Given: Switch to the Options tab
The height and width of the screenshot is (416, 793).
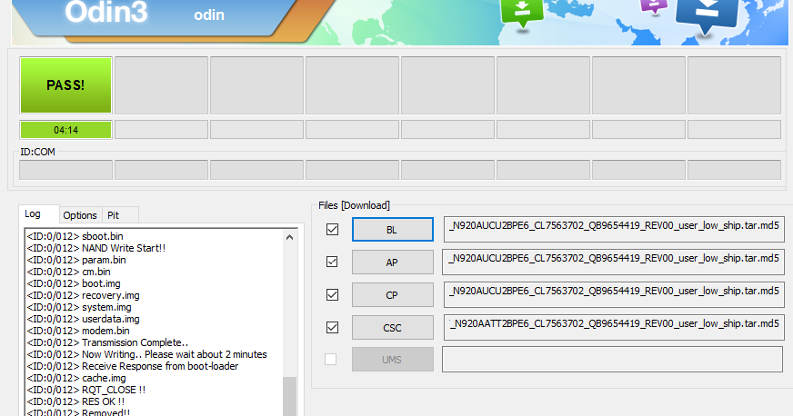Looking at the screenshot, I should click(80, 215).
